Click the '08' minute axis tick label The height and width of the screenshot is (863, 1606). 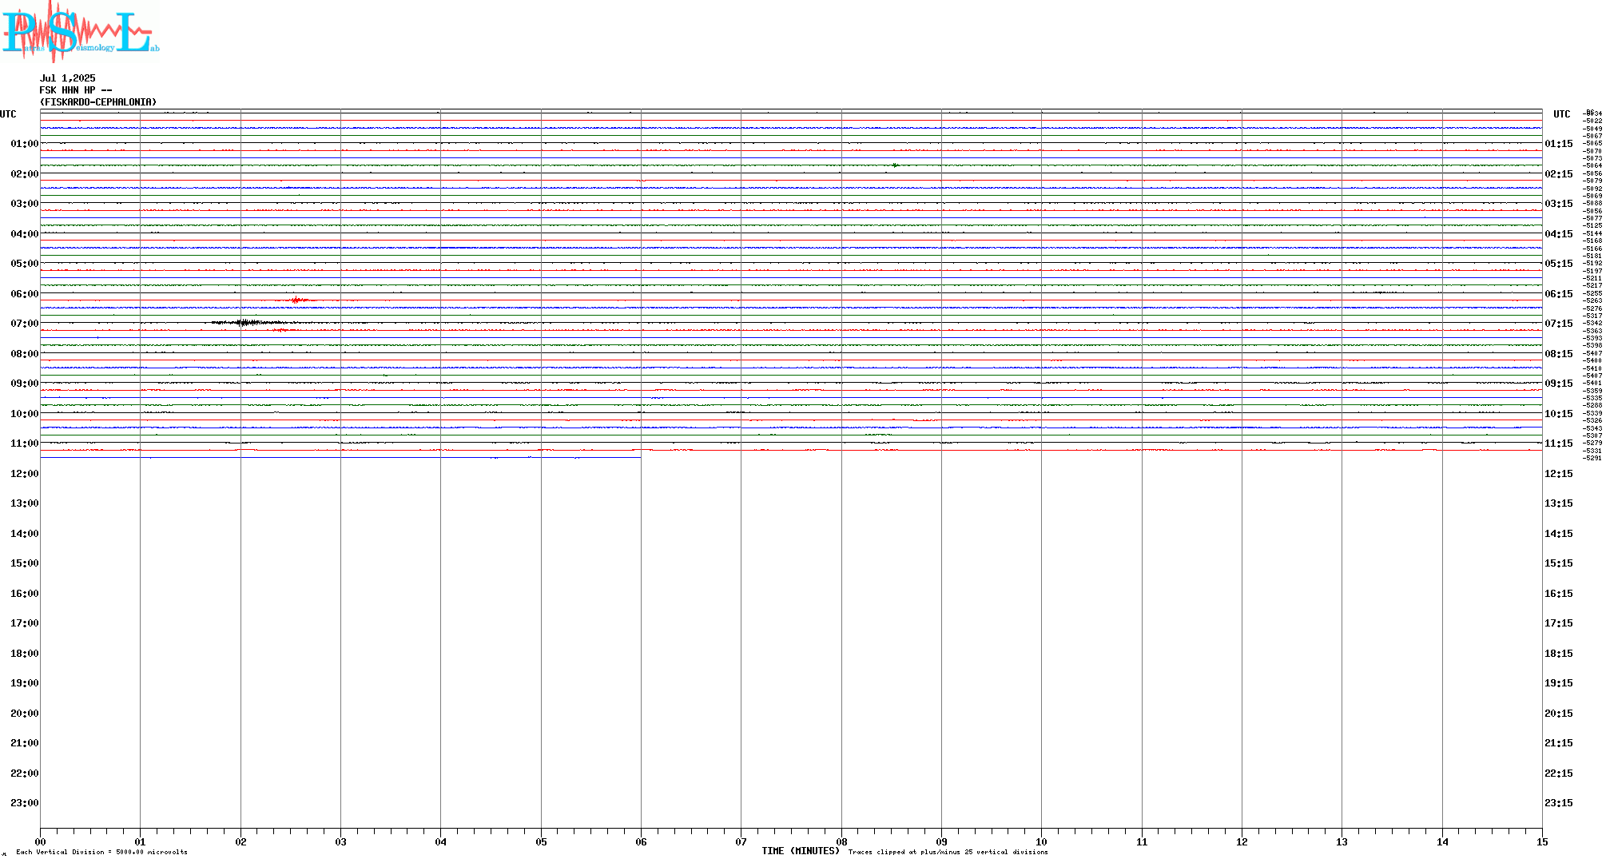pyautogui.click(x=841, y=841)
